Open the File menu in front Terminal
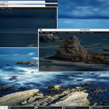This screenshot has width=109, height=109. click(41, 32)
